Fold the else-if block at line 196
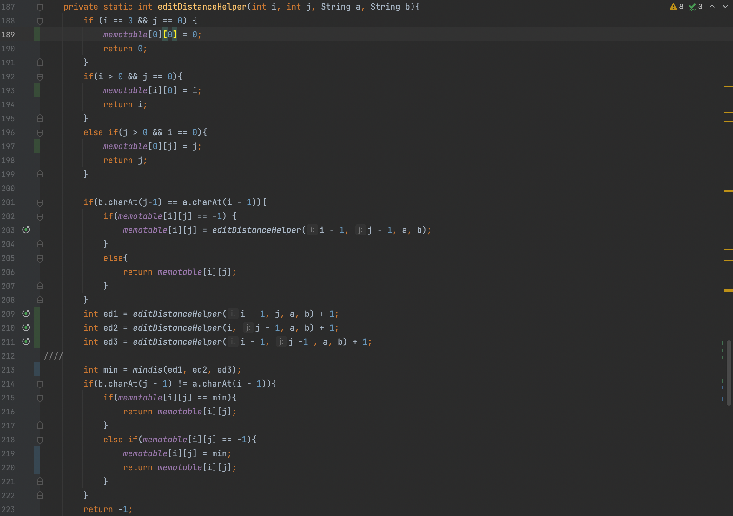This screenshot has width=733, height=516. (40, 133)
